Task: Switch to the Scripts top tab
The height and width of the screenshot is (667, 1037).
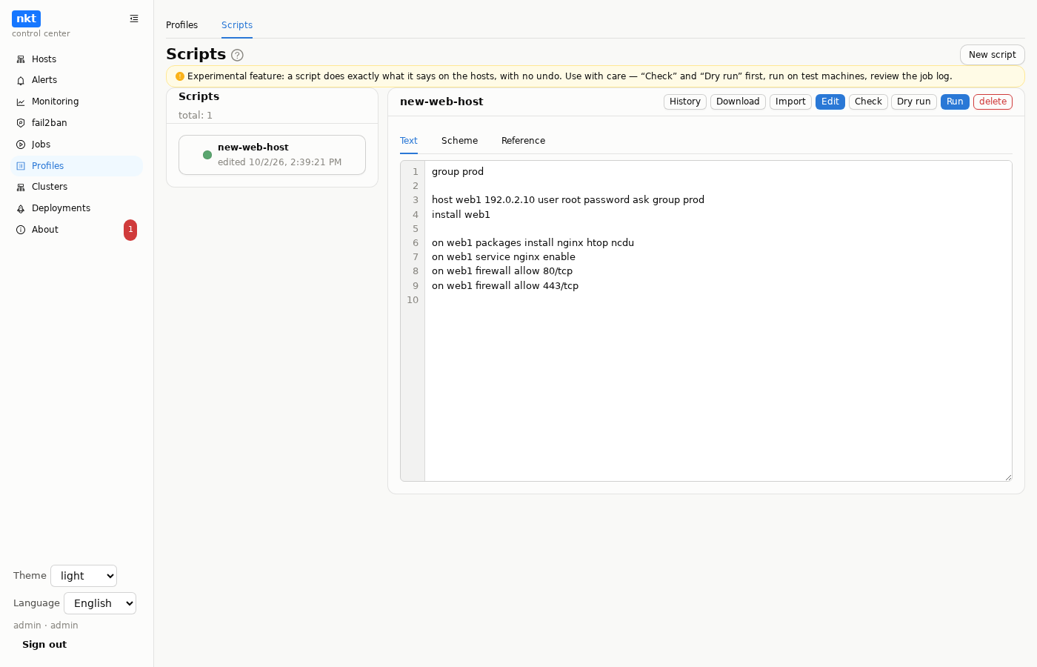Action: 237,25
